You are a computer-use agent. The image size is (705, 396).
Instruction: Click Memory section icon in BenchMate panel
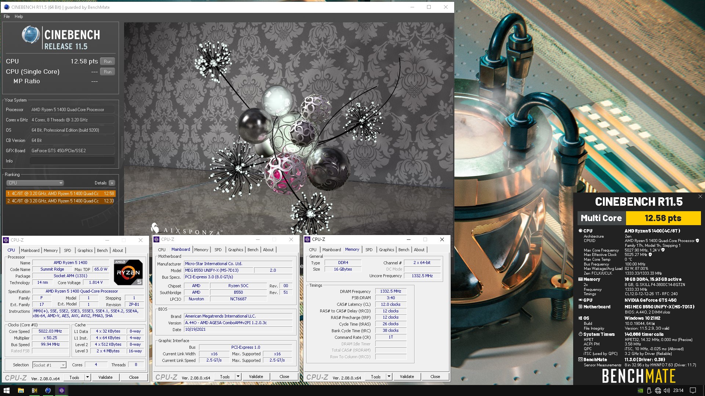581,279
